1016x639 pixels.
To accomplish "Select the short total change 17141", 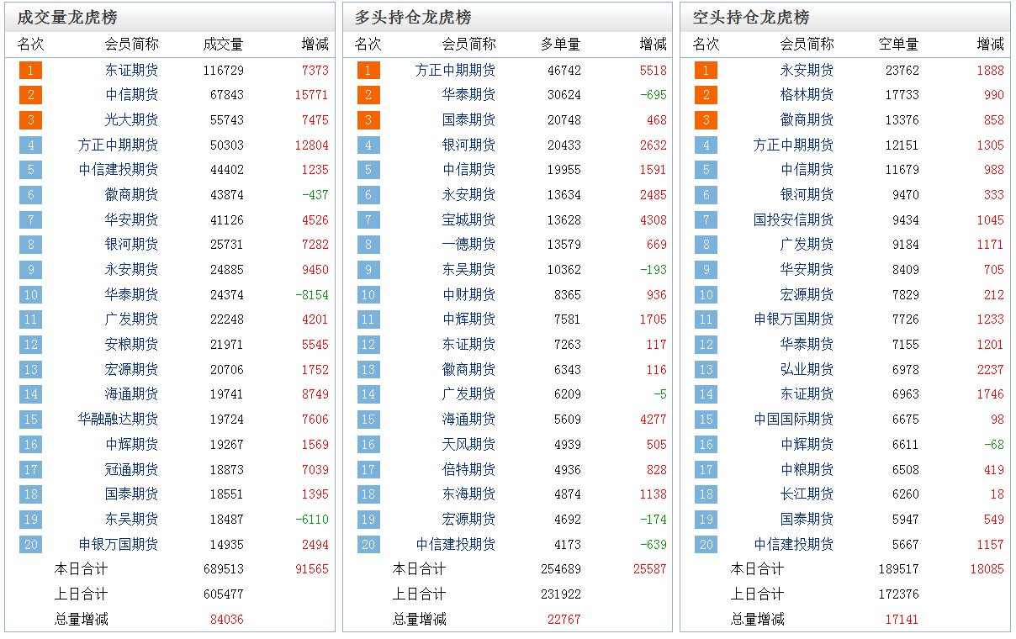I will 902,620.
